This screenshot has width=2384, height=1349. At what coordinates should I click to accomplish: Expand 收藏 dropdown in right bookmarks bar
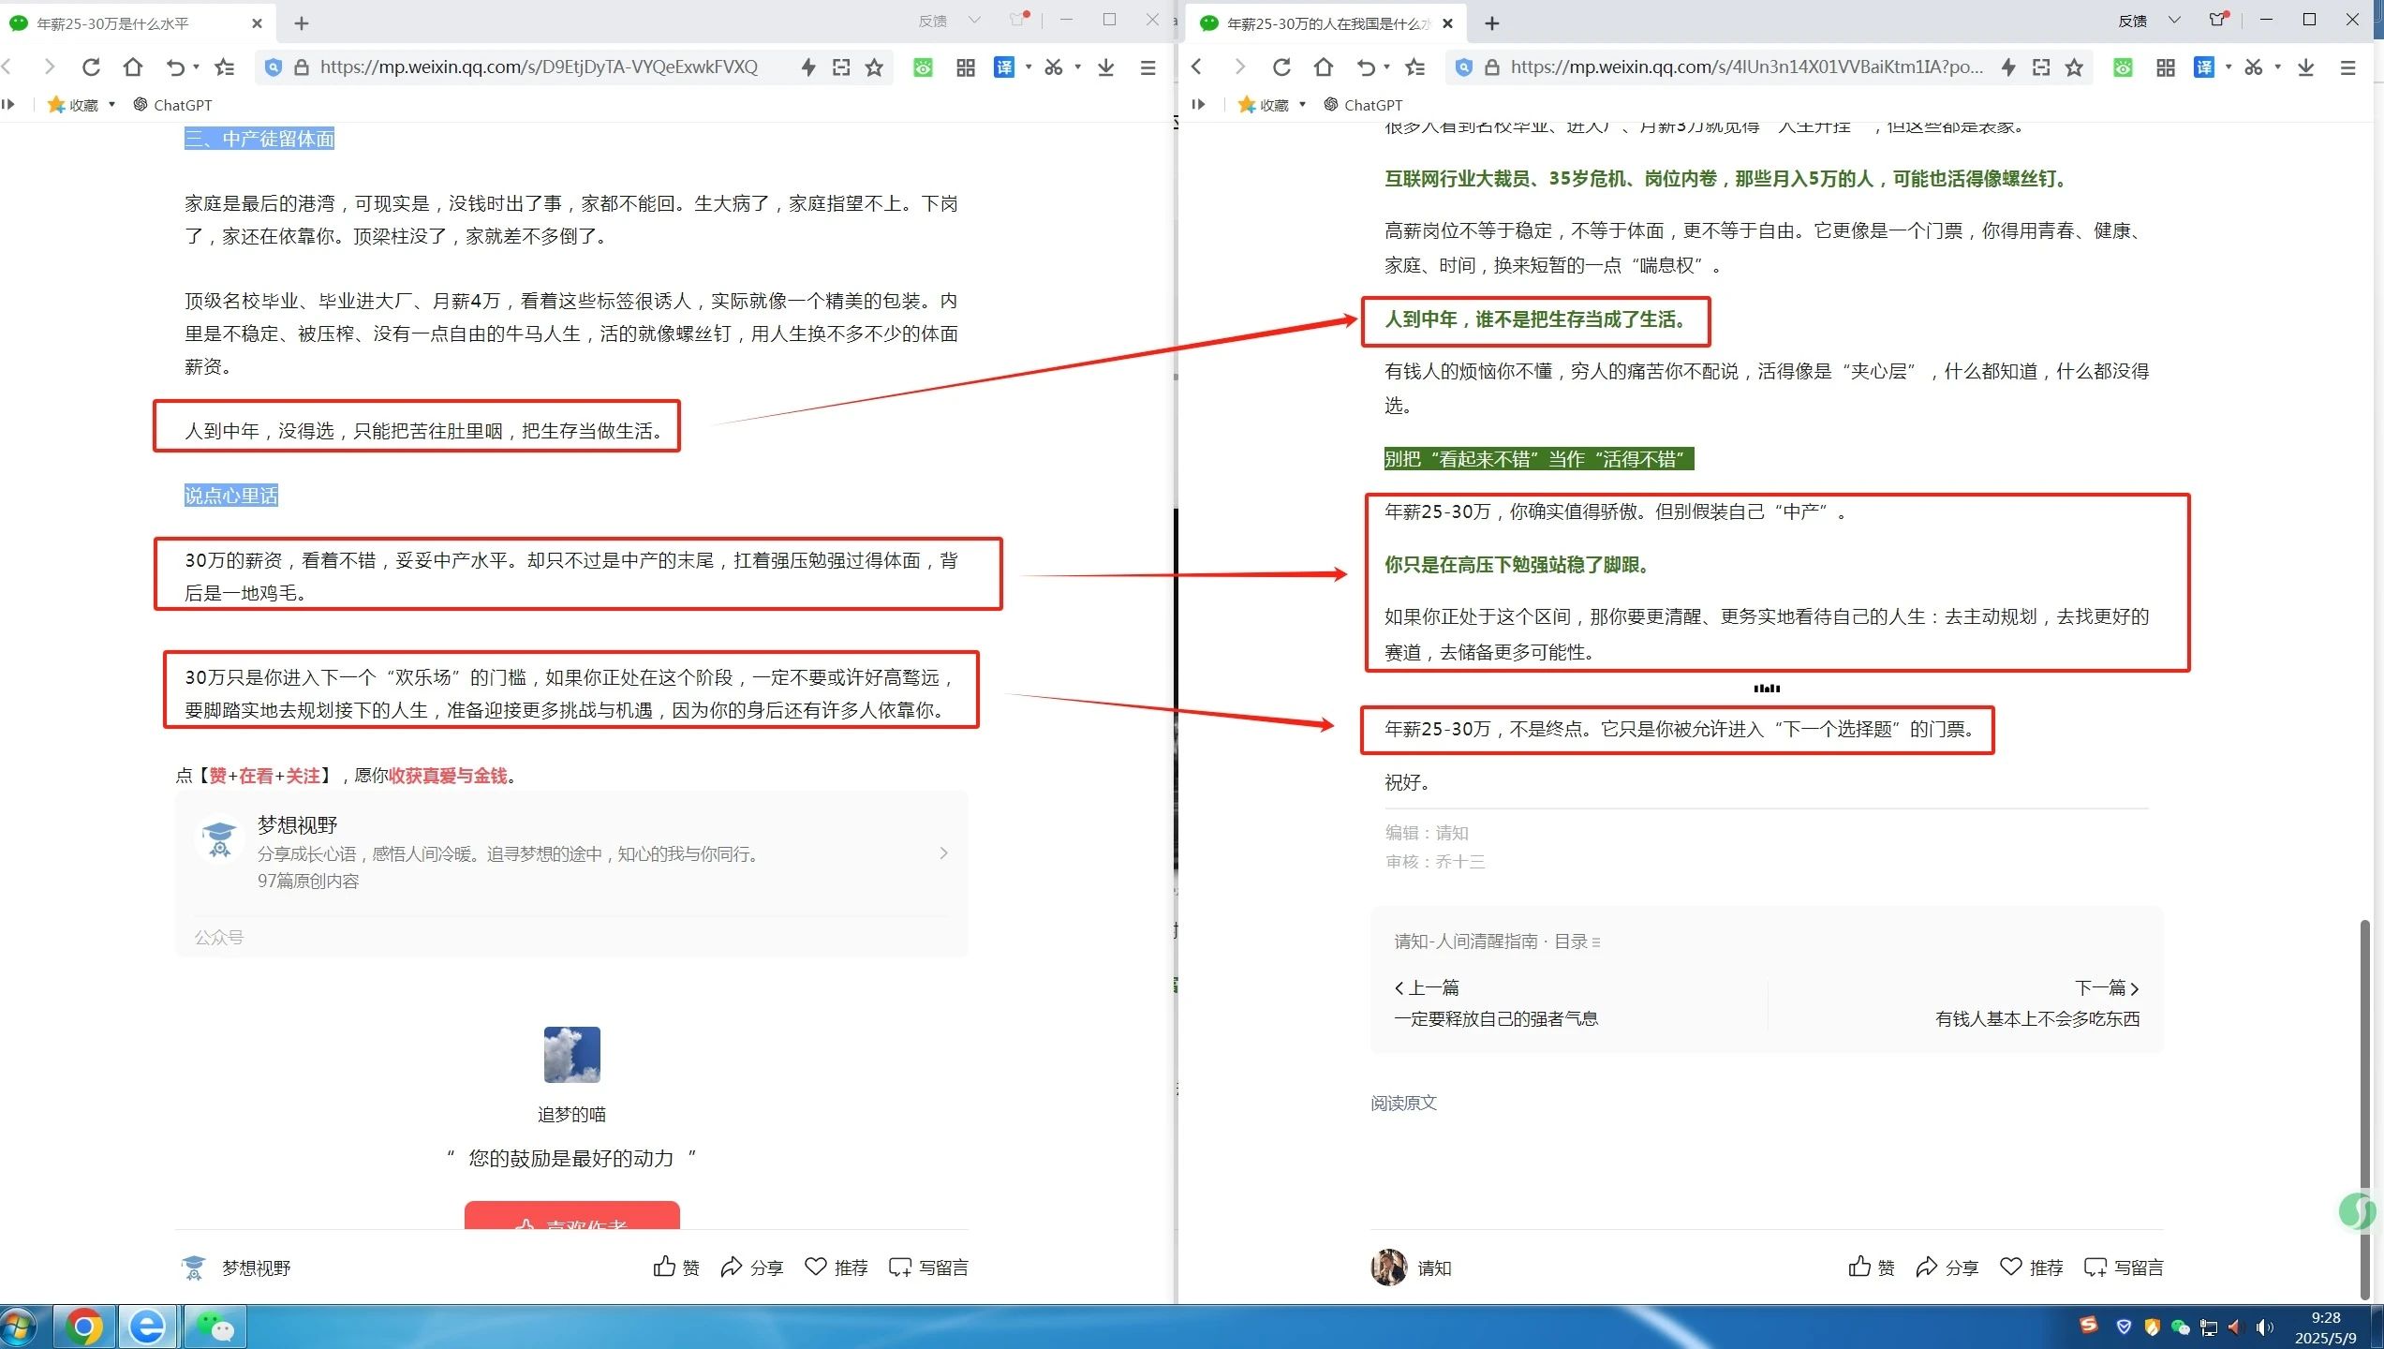click(1302, 105)
